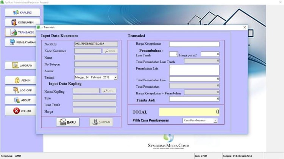Open the Laporan reports button
Viewport: 284px width, 159px height.
point(22,65)
